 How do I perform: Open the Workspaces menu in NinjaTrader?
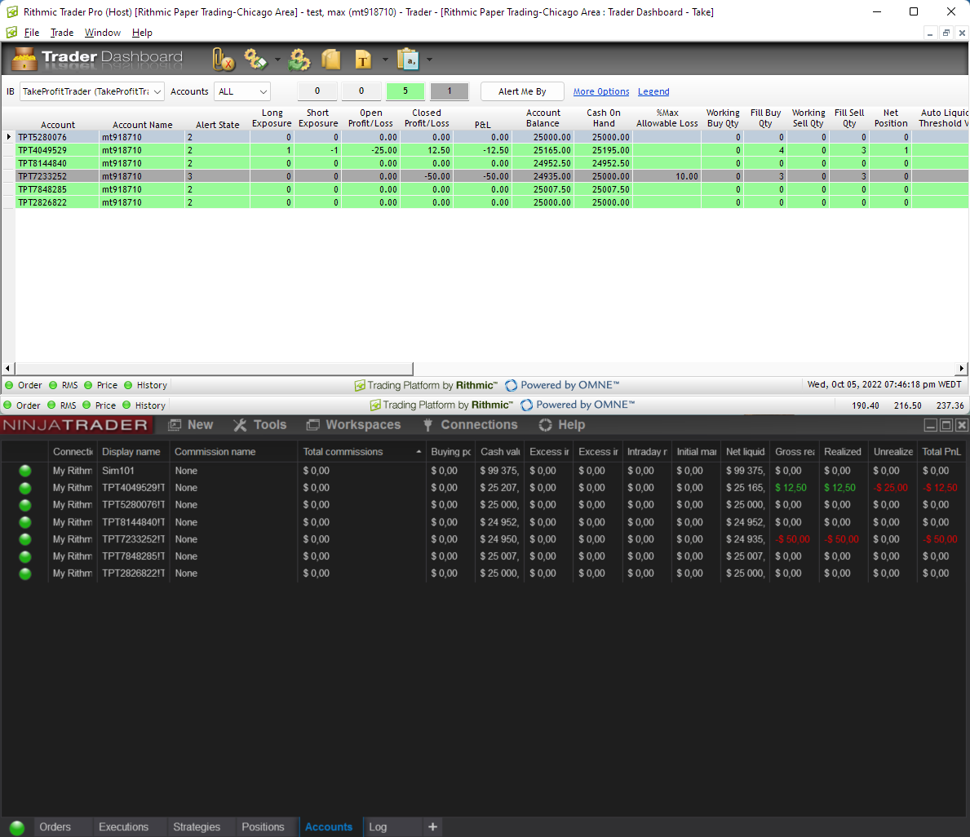point(354,425)
